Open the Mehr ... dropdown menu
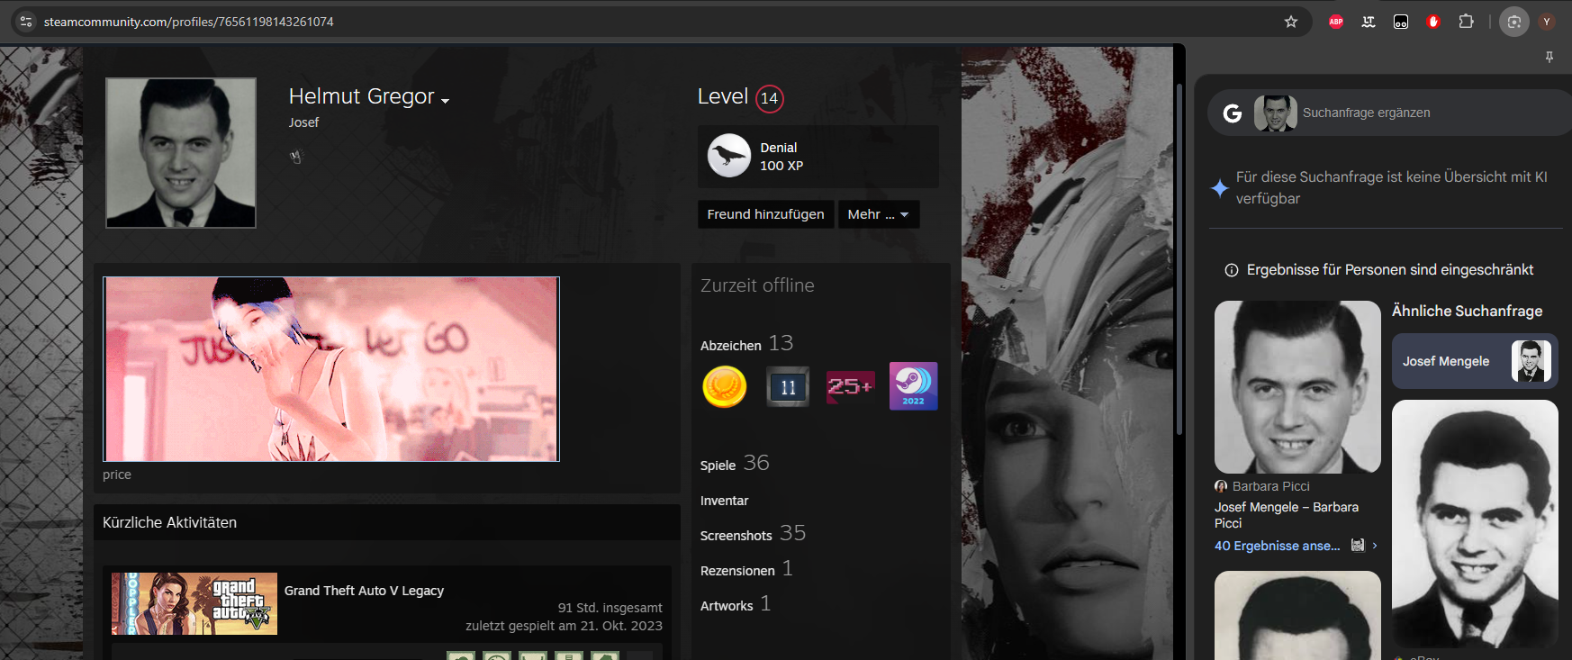Viewport: 1572px width, 660px height. pos(878,214)
